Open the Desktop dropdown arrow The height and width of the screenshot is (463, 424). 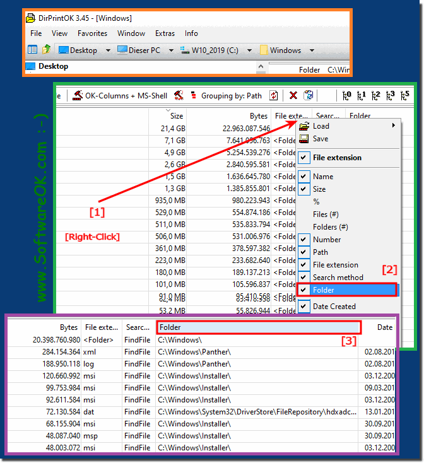[108, 50]
